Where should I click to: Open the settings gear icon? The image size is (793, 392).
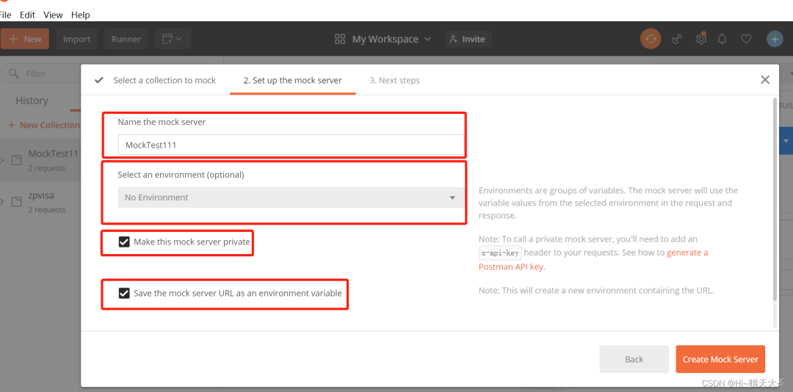pyautogui.click(x=700, y=39)
